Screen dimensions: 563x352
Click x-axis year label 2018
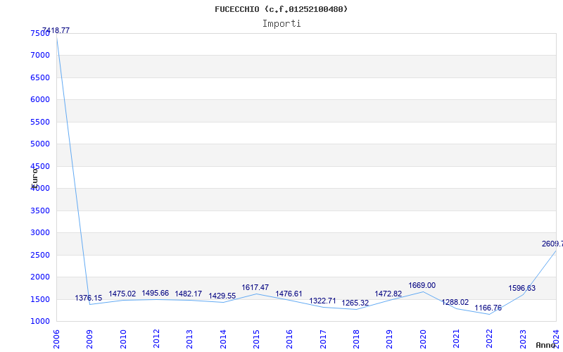(356, 339)
